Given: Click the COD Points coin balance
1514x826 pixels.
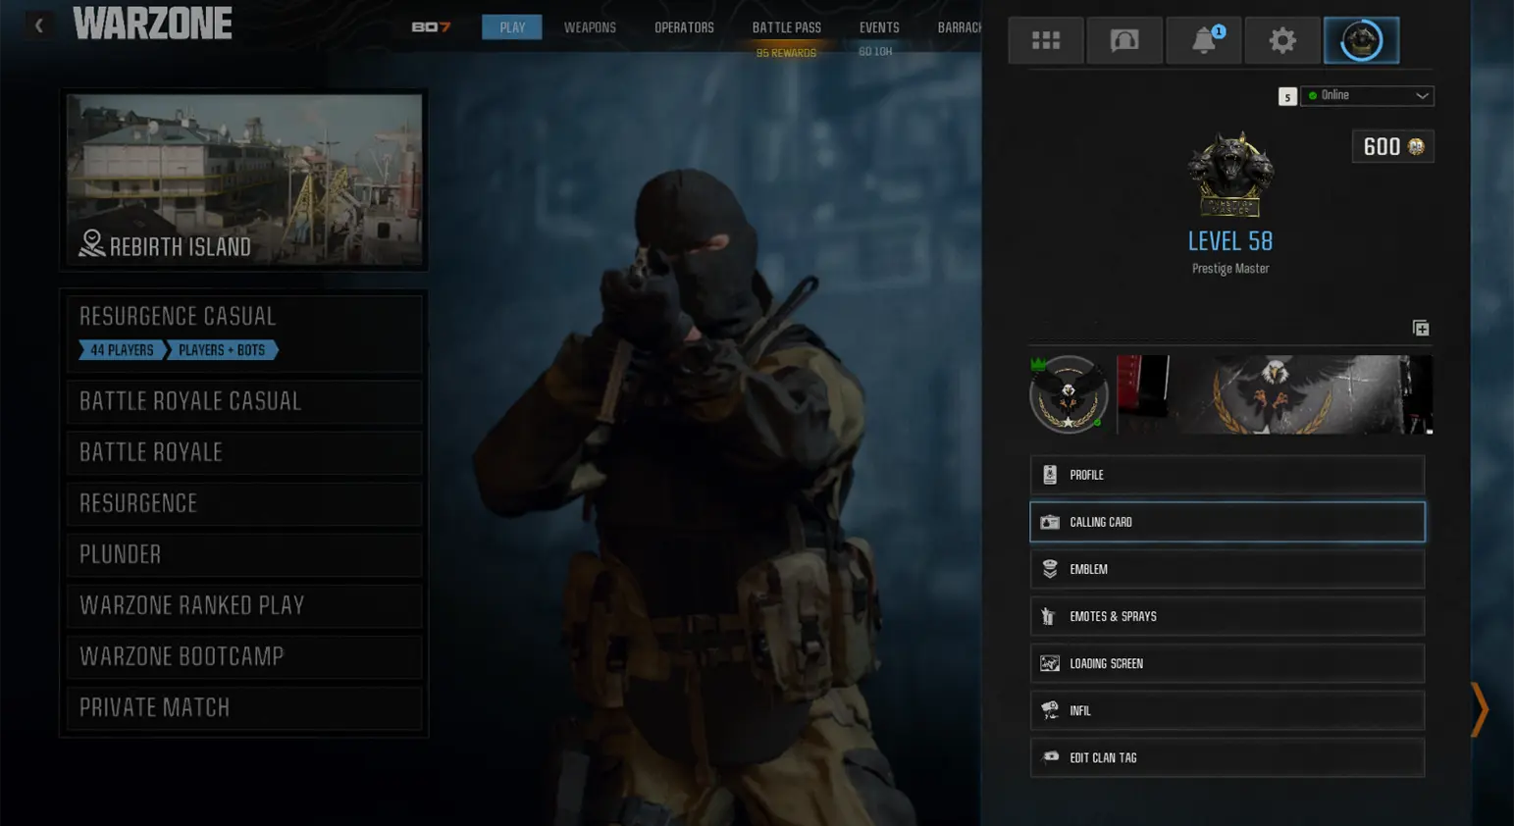Looking at the screenshot, I should point(1392,147).
